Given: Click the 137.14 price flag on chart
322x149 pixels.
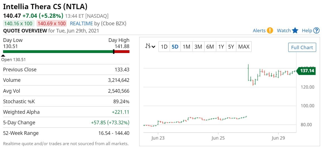Looking at the screenshot, I should [x=306, y=71].
